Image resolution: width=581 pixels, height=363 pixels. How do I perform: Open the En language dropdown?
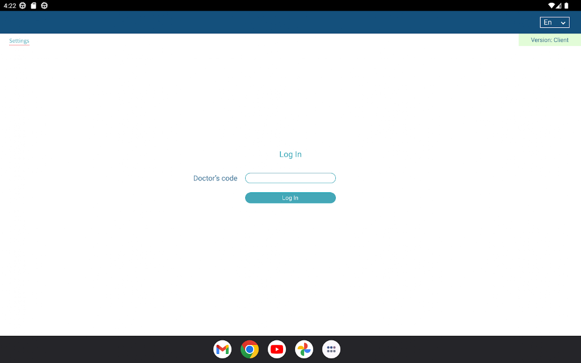coord(555,22)
